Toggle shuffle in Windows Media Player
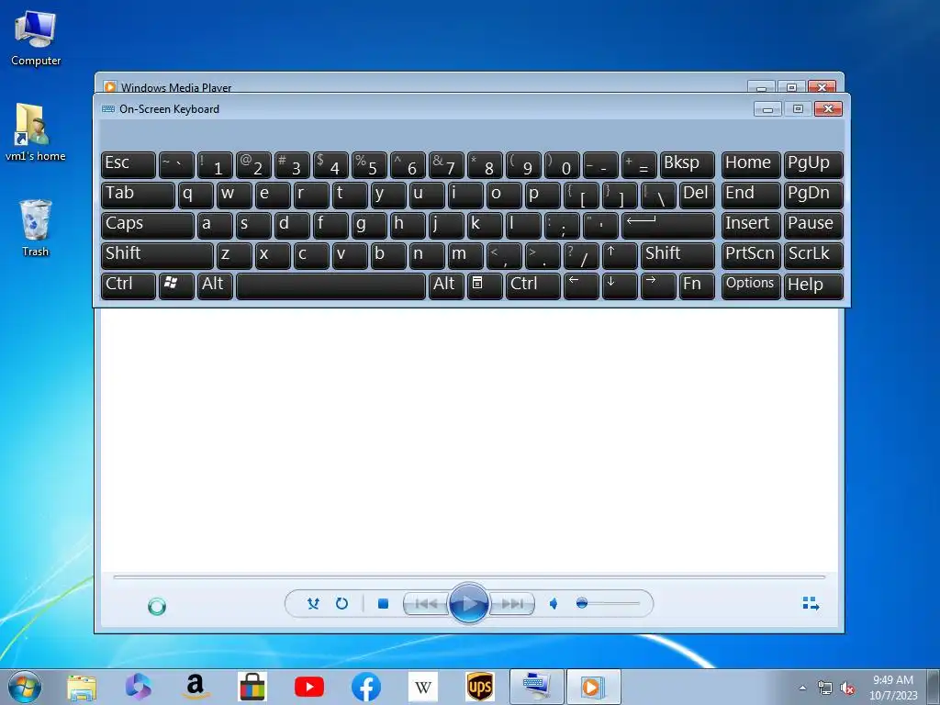This screenshot has width=940, height=705. [x=313, y=604]
